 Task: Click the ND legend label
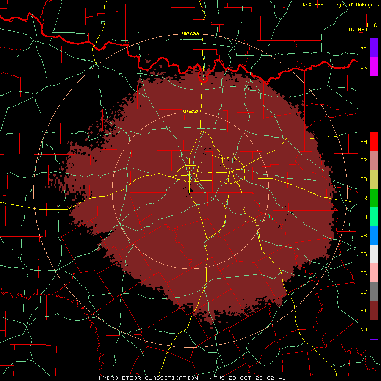pyautogui.click(x=363, y=330)
